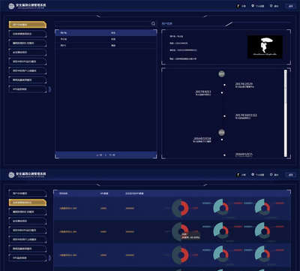The height and width of the screenshot is (271, 300).
Task: Click the outlined button at the header's far right above user details
Action: pyautogui.click(x=290, y=6)
